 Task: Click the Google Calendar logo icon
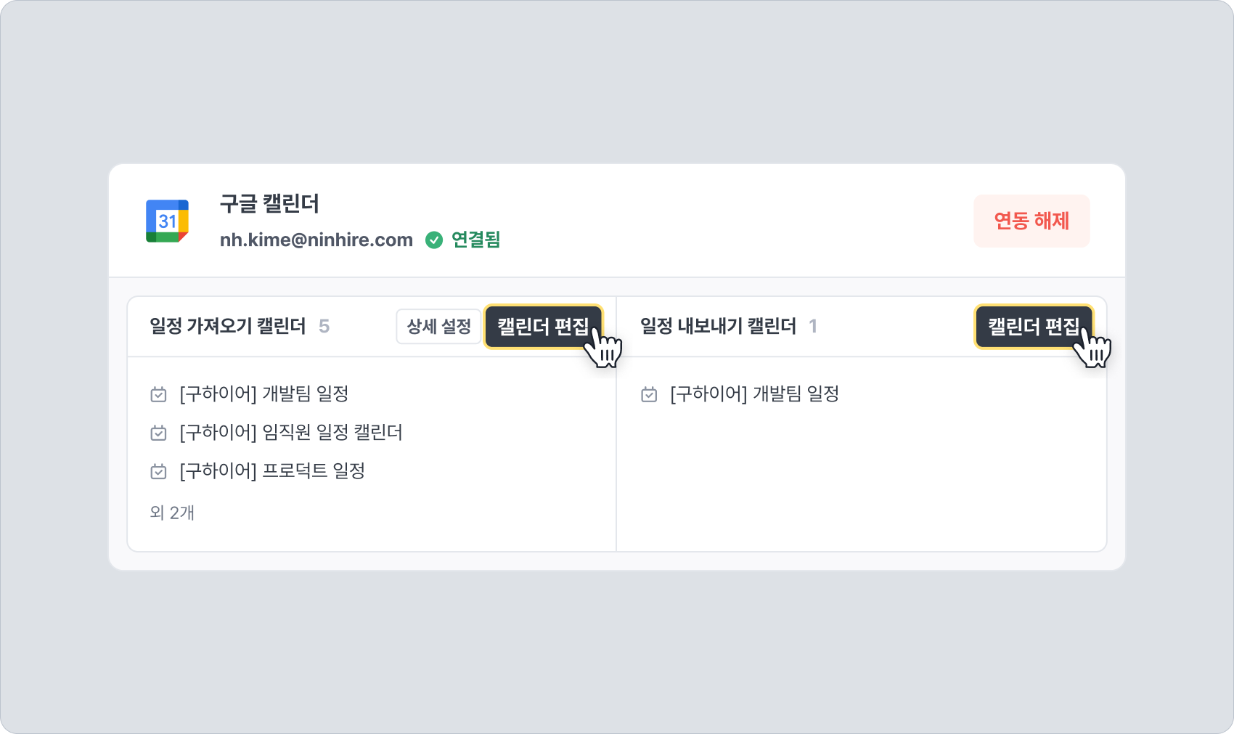[x=167, y=221]
